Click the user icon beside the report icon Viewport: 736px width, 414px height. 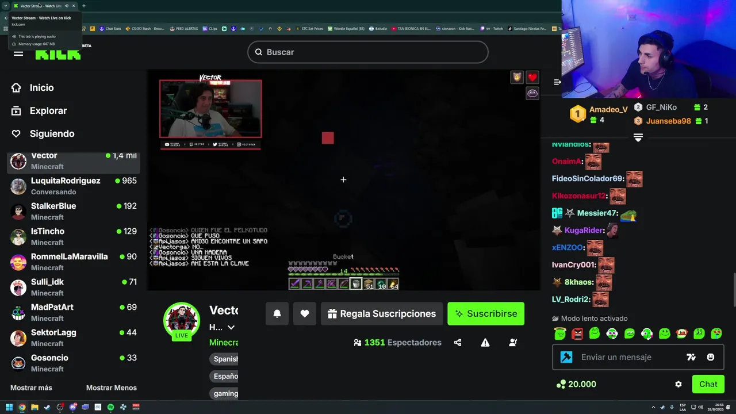[x=513, y=342]
